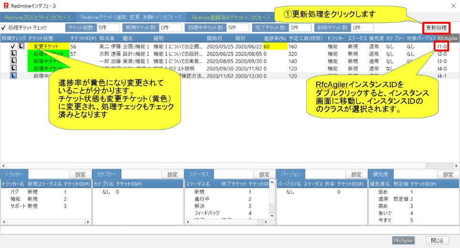The width and height of the screenshot is (460, 248).
Task: Click the L icon in the I4-0 row
Action: (x=13, y=68)
